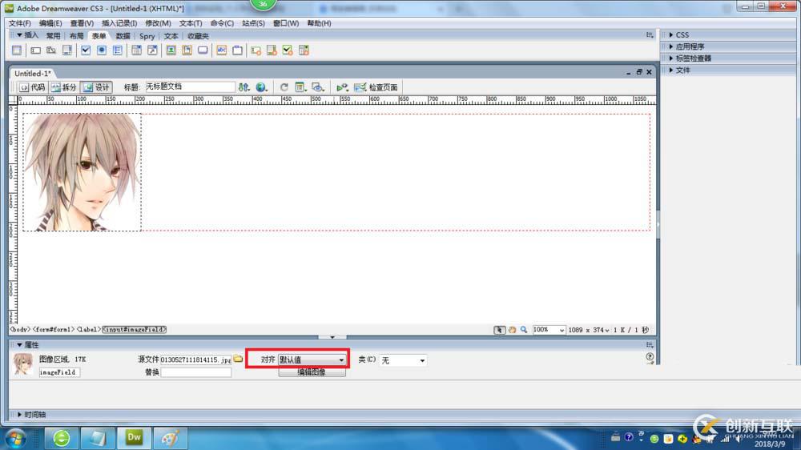Insert Spry Validation Textarea
Viewport: 801px width, 450px height.
point(272,50)
